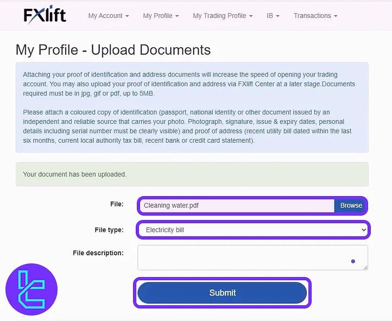This screenshot has height=321, width=392.
Task: Click the 'File type:' label
Action: tap(109, 230)
